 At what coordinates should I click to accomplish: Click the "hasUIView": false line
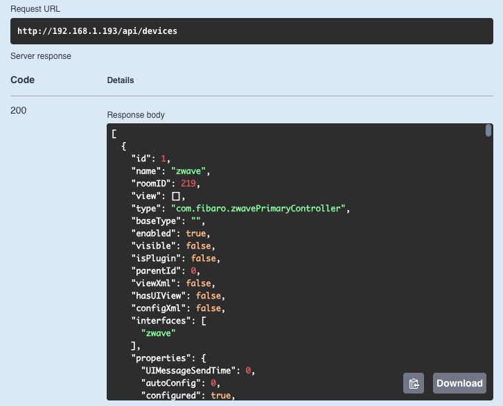click(x=178, y=296)
